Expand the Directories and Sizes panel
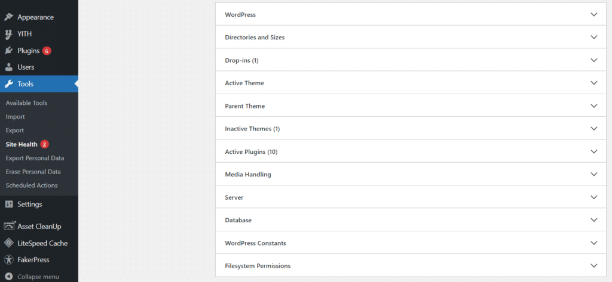Image resolution: width=612 pixels, height=282 pixels. click(x=411, y=38)
